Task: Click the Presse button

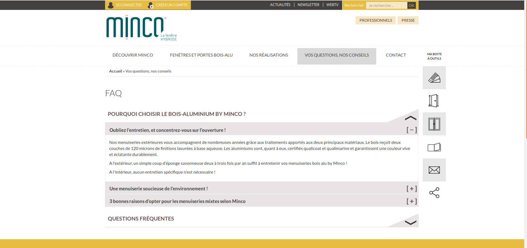Action: (408, 20)
